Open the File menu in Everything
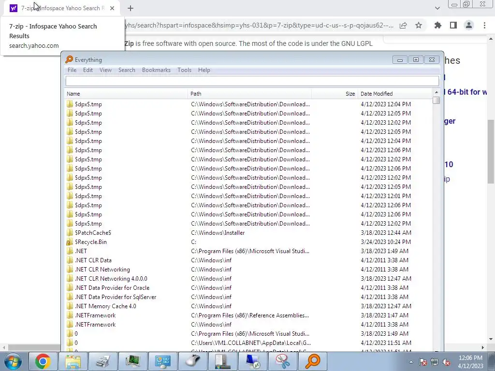Screen dimensions: 495x371 [x=72, y=70]
